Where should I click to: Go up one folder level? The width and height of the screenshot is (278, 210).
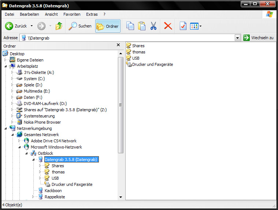59,26
